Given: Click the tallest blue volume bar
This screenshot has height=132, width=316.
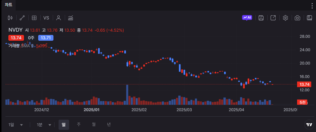Looking at the screenshot, I should pyautogui.click(x=127, y=95).
